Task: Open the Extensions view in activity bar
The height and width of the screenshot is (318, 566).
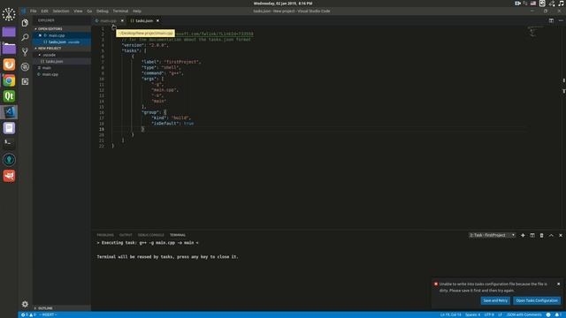Action: [x=25, y=81]
